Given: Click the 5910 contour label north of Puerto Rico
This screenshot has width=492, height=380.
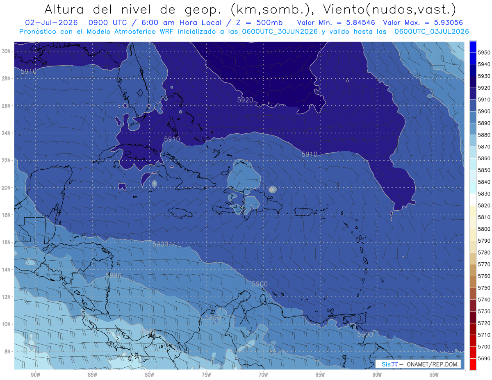Looking at the screenshot, I should pyautogui.click(x=310, y=154).
